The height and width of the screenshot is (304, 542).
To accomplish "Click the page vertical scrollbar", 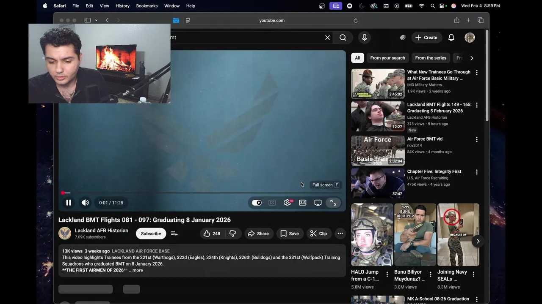I will 487,76.
